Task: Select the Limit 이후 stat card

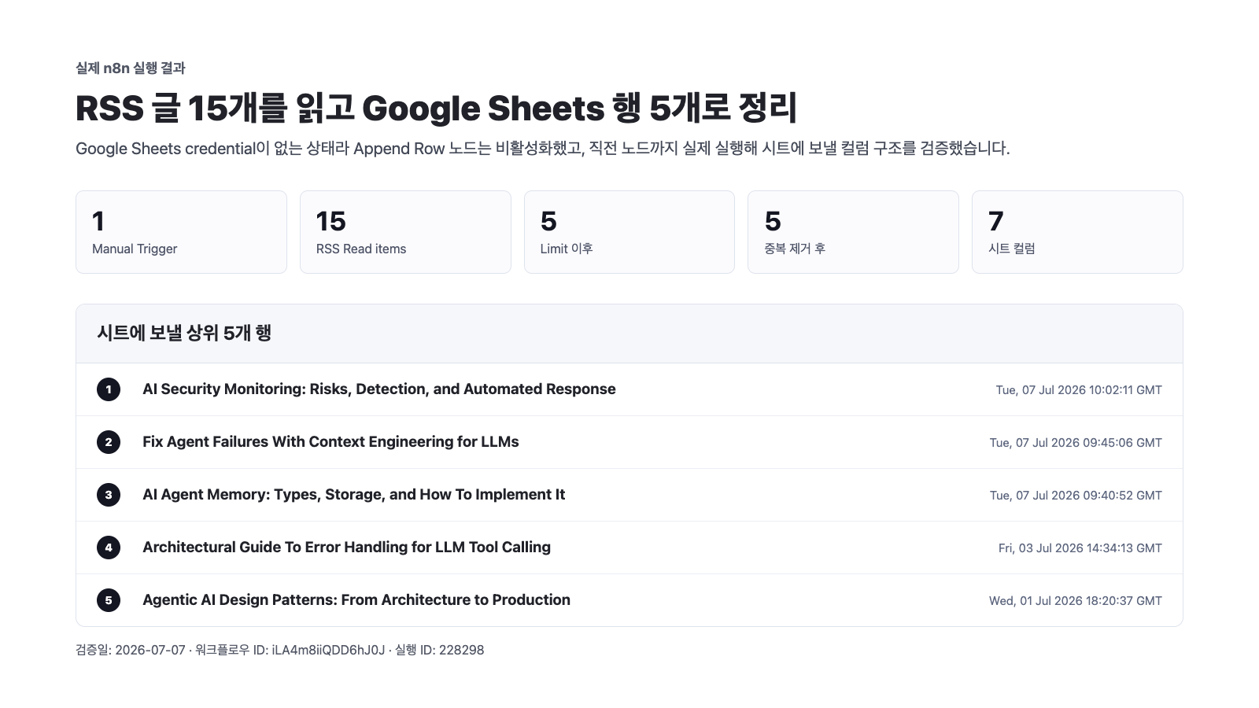Action: click(x=629, y=232)
